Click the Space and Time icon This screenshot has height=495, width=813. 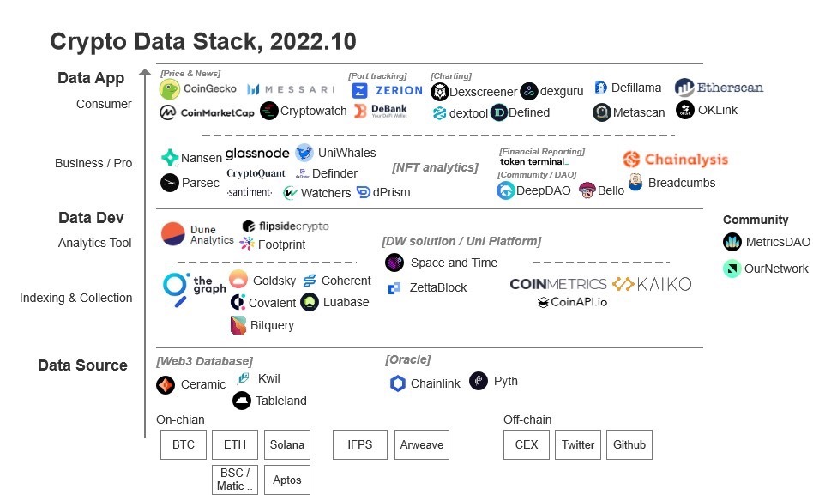point(394,263)
